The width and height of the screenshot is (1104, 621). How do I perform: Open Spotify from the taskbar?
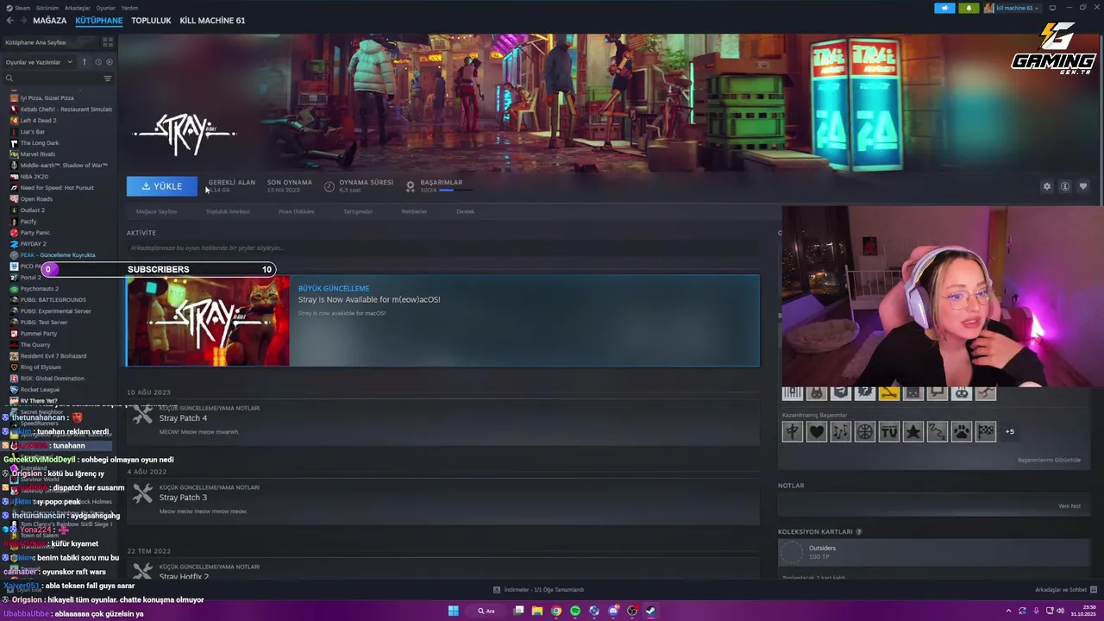click(x=575, y=611)
